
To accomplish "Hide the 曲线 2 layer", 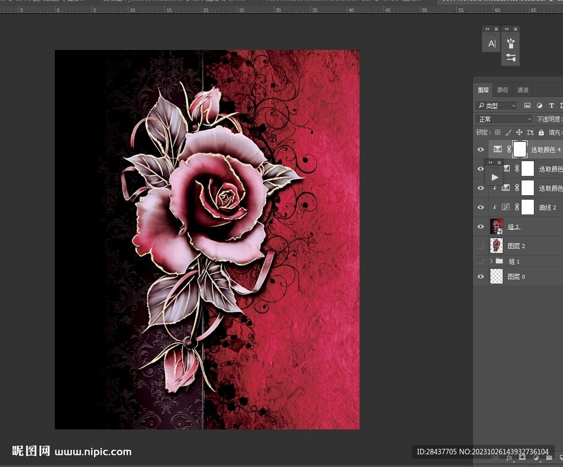I will point(481,207).
